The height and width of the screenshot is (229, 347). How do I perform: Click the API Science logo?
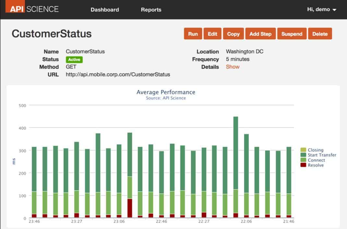click(32, 7)
